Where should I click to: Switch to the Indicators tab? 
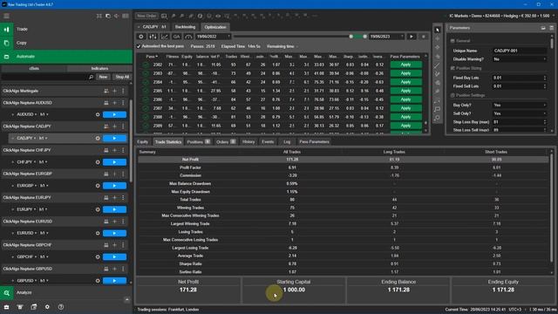point(99,68)
